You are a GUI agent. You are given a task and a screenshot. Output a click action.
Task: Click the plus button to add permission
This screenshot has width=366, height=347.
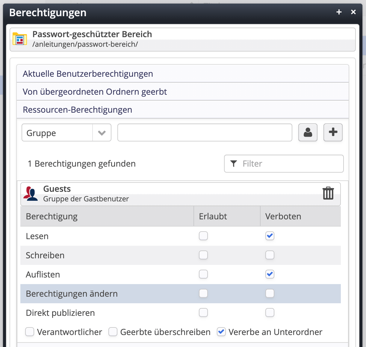333,132
